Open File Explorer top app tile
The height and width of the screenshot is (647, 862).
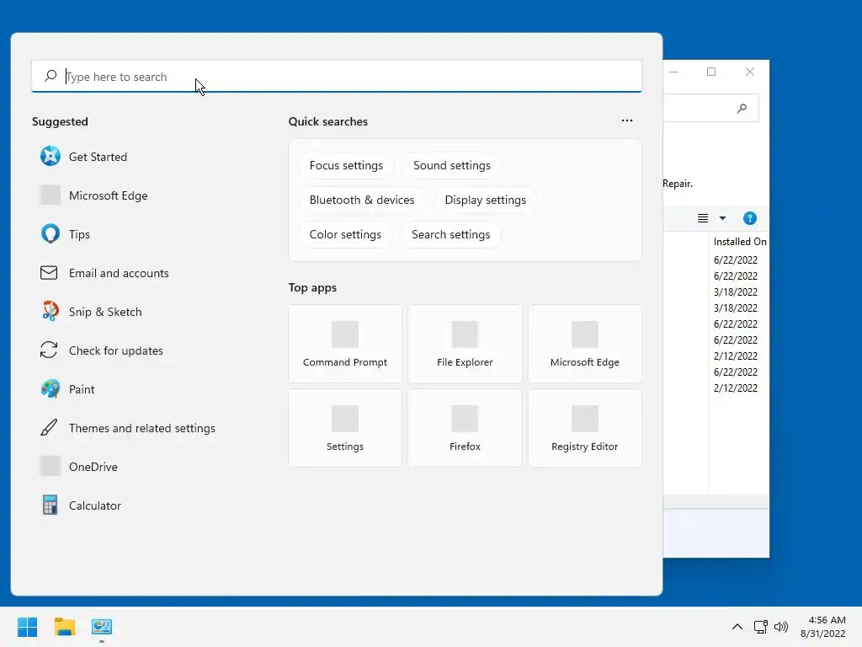[x=465, y=344]
